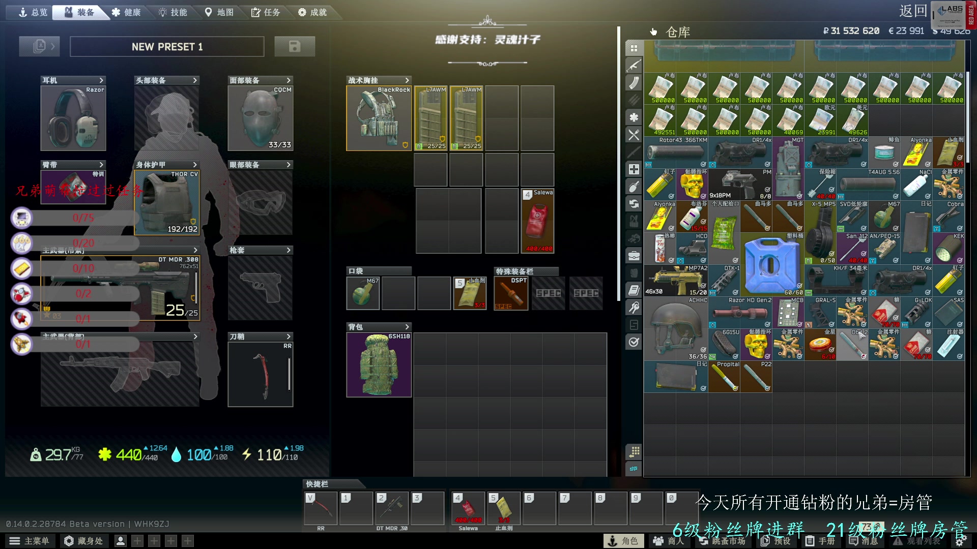977x549 pixels.
Task: Filter stash by weapons rifle icon
Action: tap(634, 66)
